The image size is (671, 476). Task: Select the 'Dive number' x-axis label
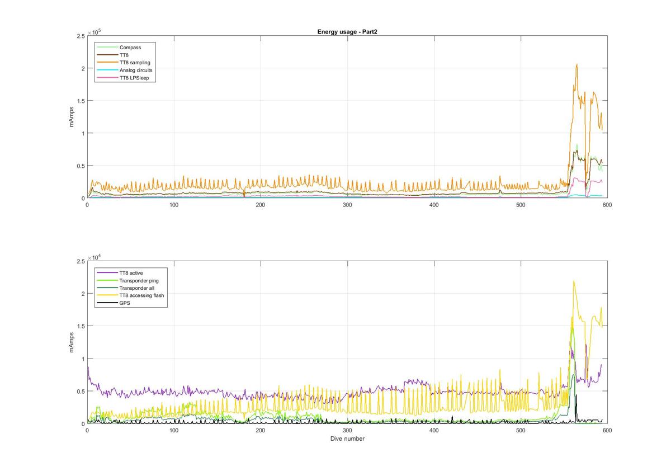(347, 439)
